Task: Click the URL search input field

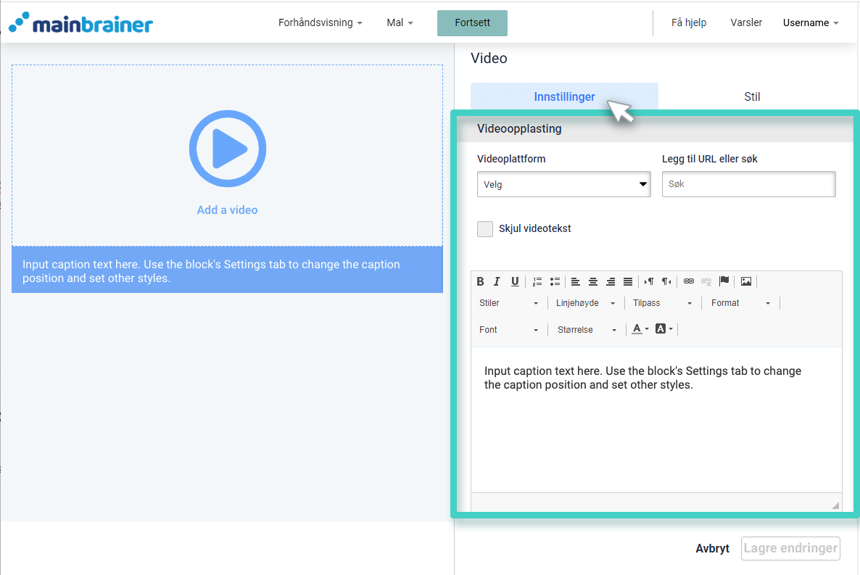Action: 748,184
